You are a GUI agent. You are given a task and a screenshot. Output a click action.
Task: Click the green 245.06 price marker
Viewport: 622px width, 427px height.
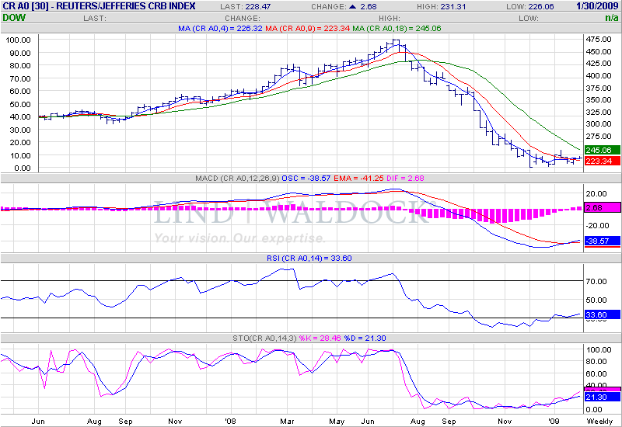click(602, 150)
